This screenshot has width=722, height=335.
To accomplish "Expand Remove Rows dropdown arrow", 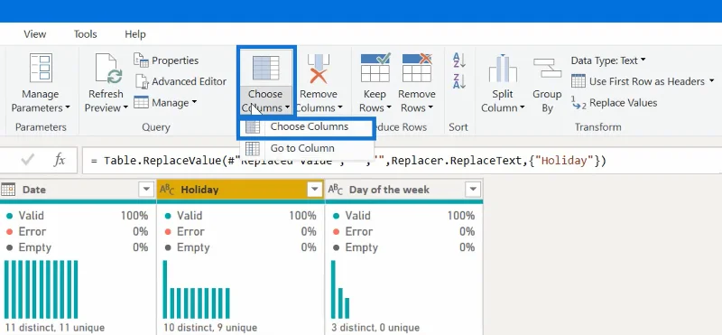I will 430,107.
